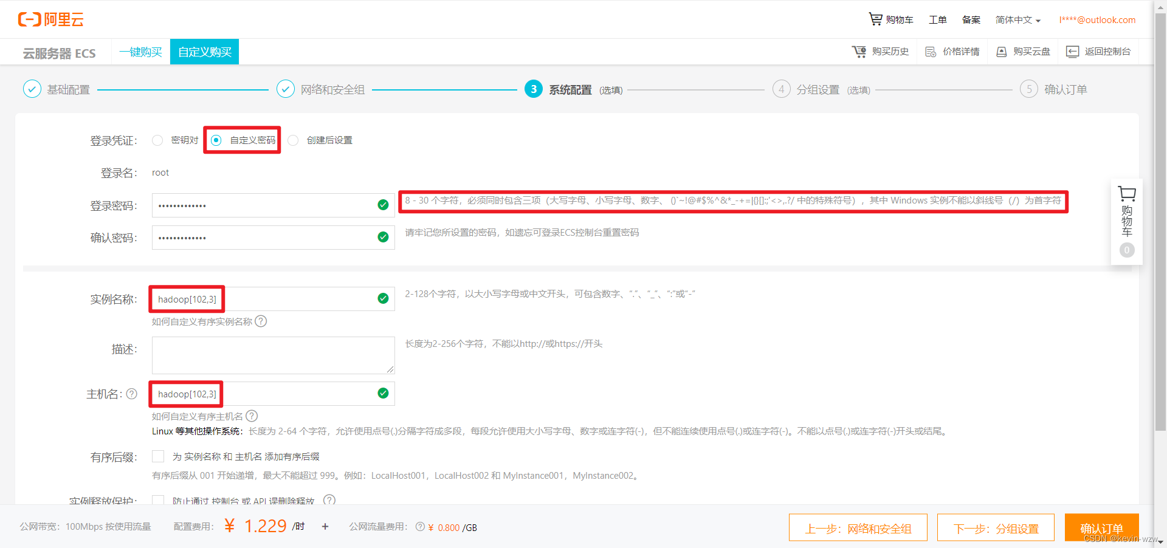
Task: Click the network and security group step checkmark
Action: tap(286, 89)
